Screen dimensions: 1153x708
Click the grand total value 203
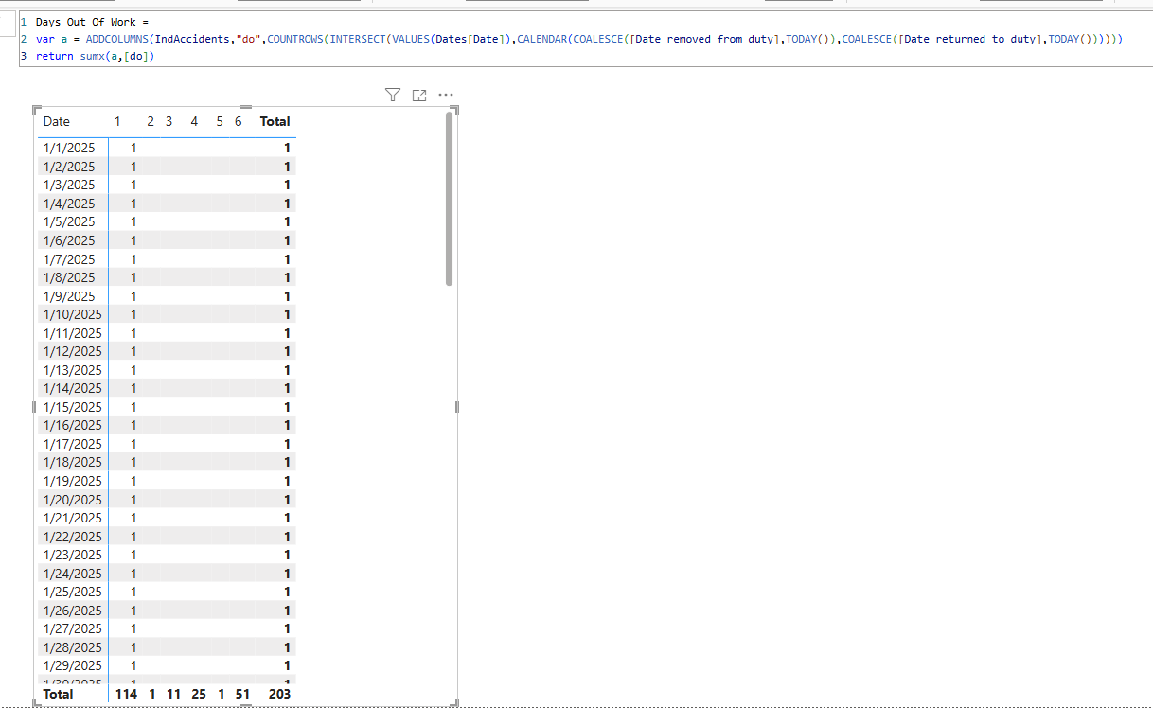[278, 694]
